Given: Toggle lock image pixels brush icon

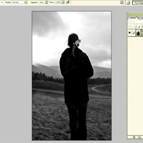Looking at the screenshot, I should click(x=139, y=27).
